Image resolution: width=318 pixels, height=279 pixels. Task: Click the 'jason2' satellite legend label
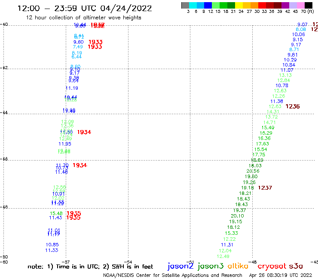coord(180,266)
